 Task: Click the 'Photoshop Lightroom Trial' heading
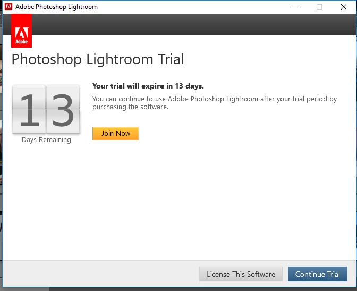98,59
